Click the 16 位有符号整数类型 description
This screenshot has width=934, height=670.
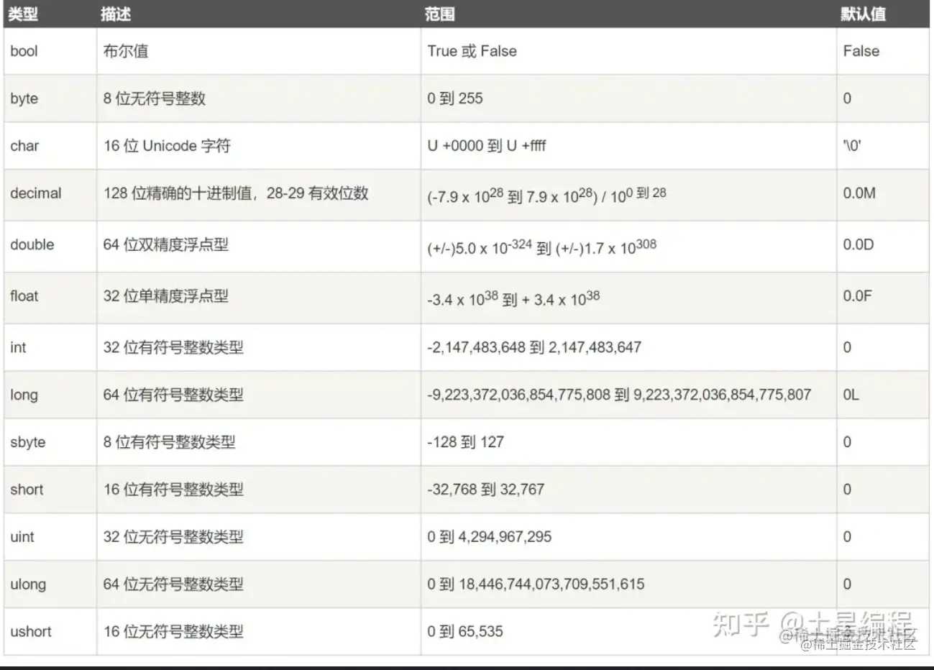(173, 490)
